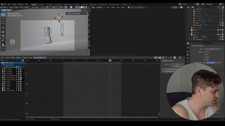Open graph editor filters dropdown
Image resolution: width=225 pixels, height=126 pixels.
(x=166, y=58)
